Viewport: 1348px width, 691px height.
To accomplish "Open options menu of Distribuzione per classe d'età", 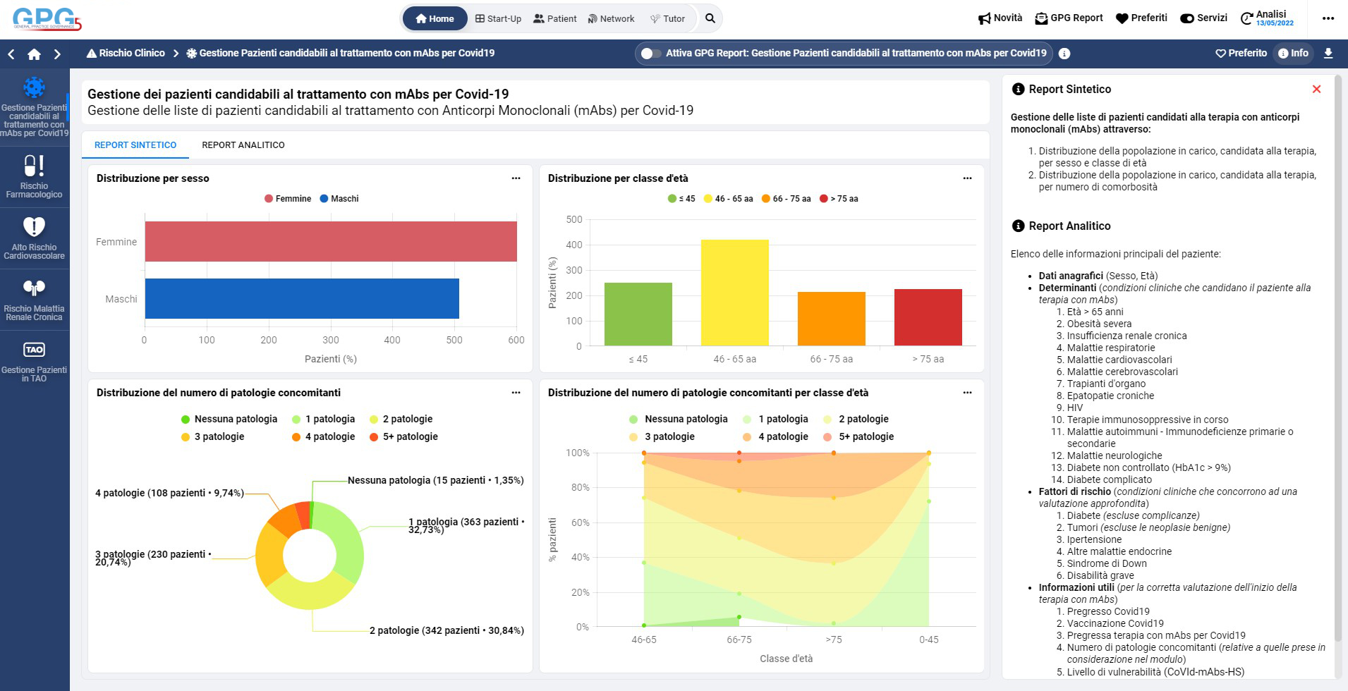I will pos(967,178).
